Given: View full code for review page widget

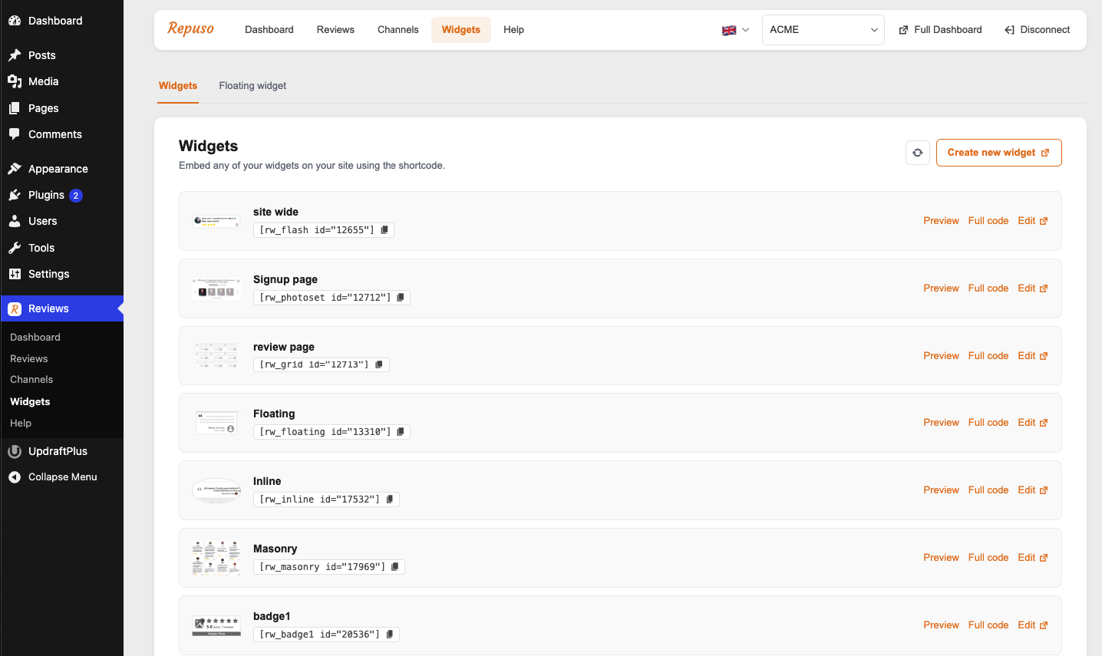Looking at the screenshot, I should [988, 356].
